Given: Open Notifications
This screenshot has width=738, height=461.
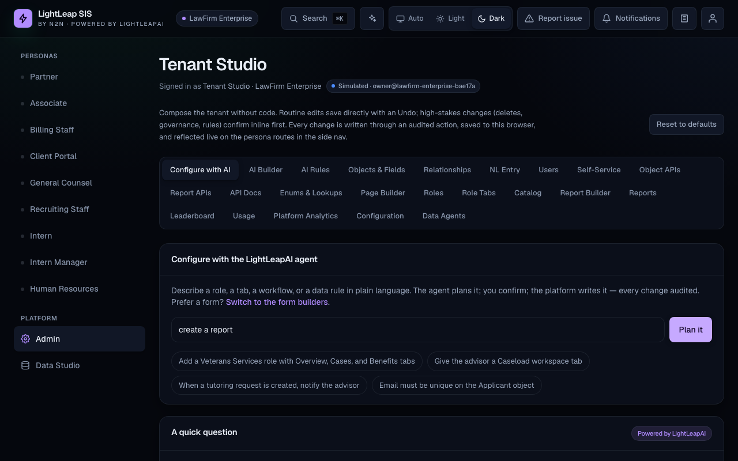Looking at the screenshot, I should pyautogui.click(x=631, y=18).
